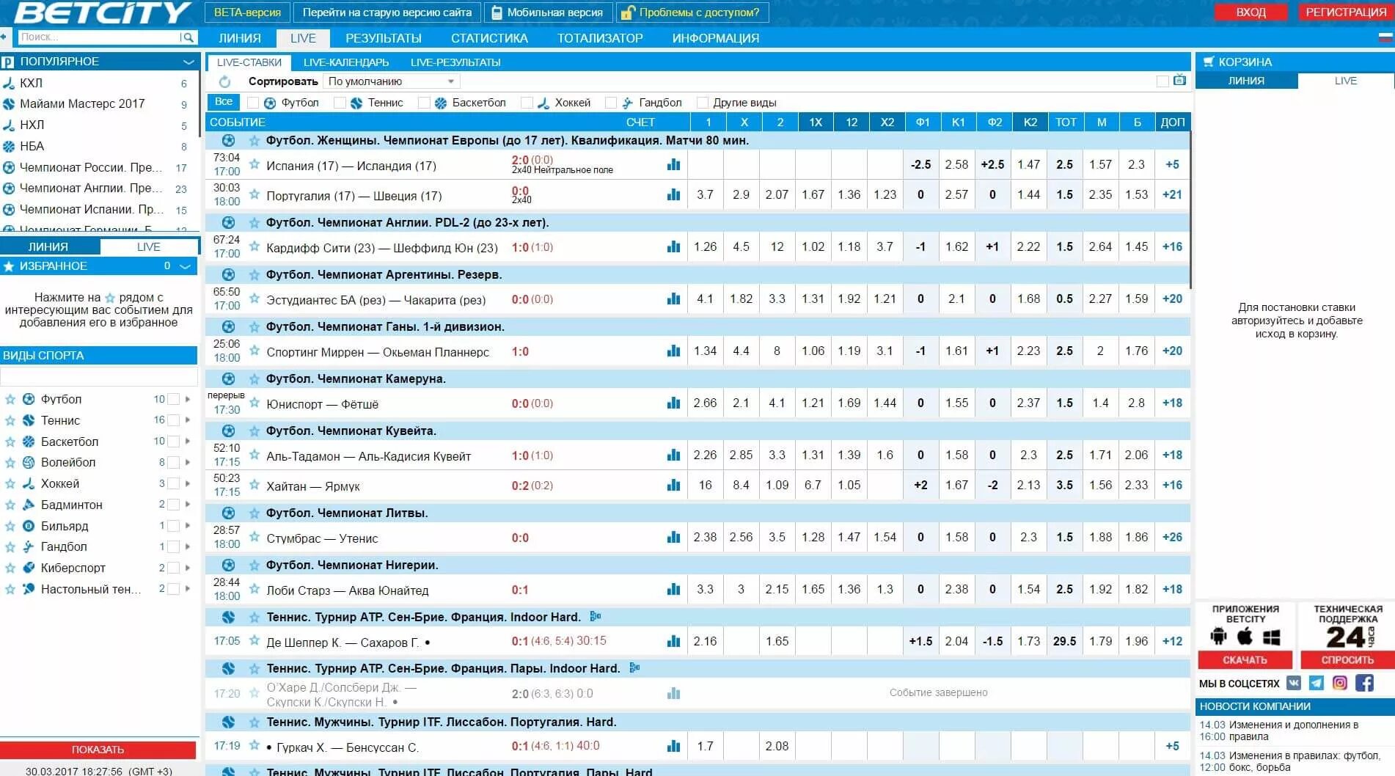Switch to LIVE-РЕЗУЛЬТАТЫ tab
The height and width of the screenshot is (776, 1395).
(455, 62)
